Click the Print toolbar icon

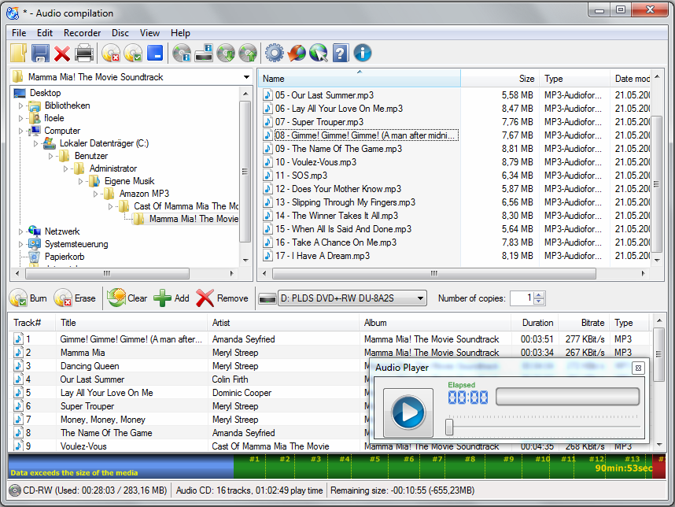click(x=84, y=53)
